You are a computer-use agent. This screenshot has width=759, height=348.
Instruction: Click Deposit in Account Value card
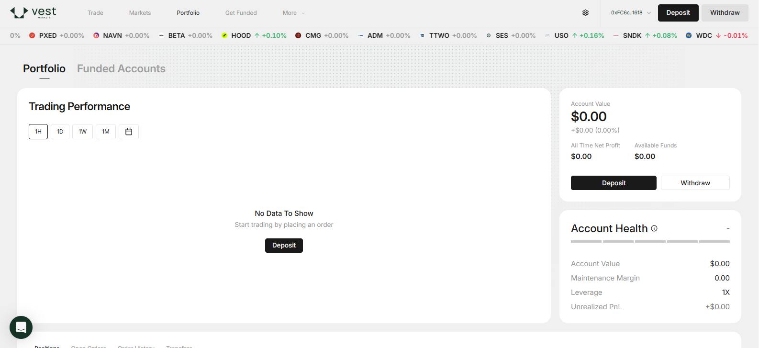[x=614, y=183]
